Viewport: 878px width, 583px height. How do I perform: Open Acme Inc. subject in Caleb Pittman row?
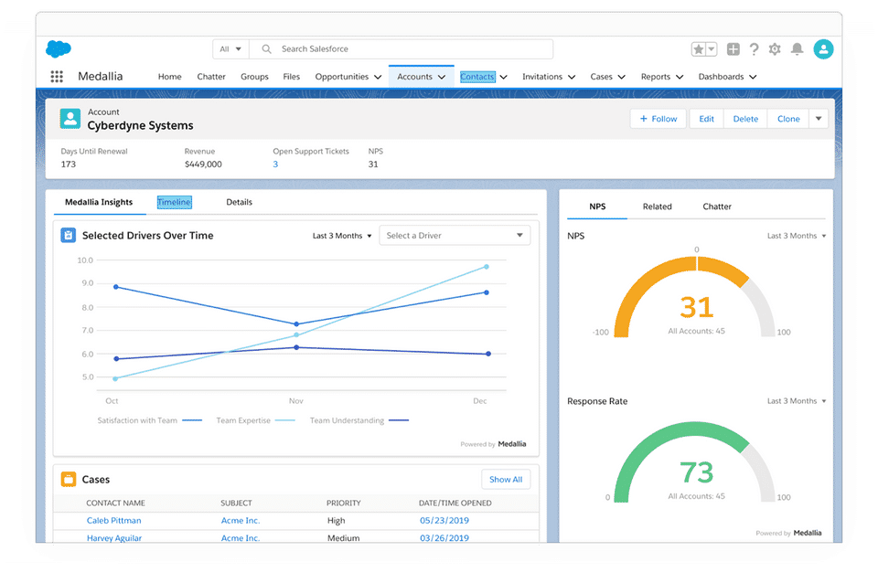(241, 520)
